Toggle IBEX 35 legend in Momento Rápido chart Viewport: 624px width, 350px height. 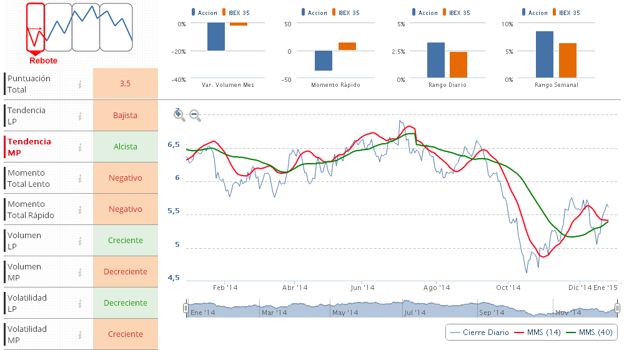click(348, 12)
